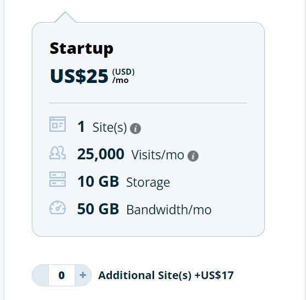
Task: Click the 10 GB Storage text
Action: [x=123, y=182]
